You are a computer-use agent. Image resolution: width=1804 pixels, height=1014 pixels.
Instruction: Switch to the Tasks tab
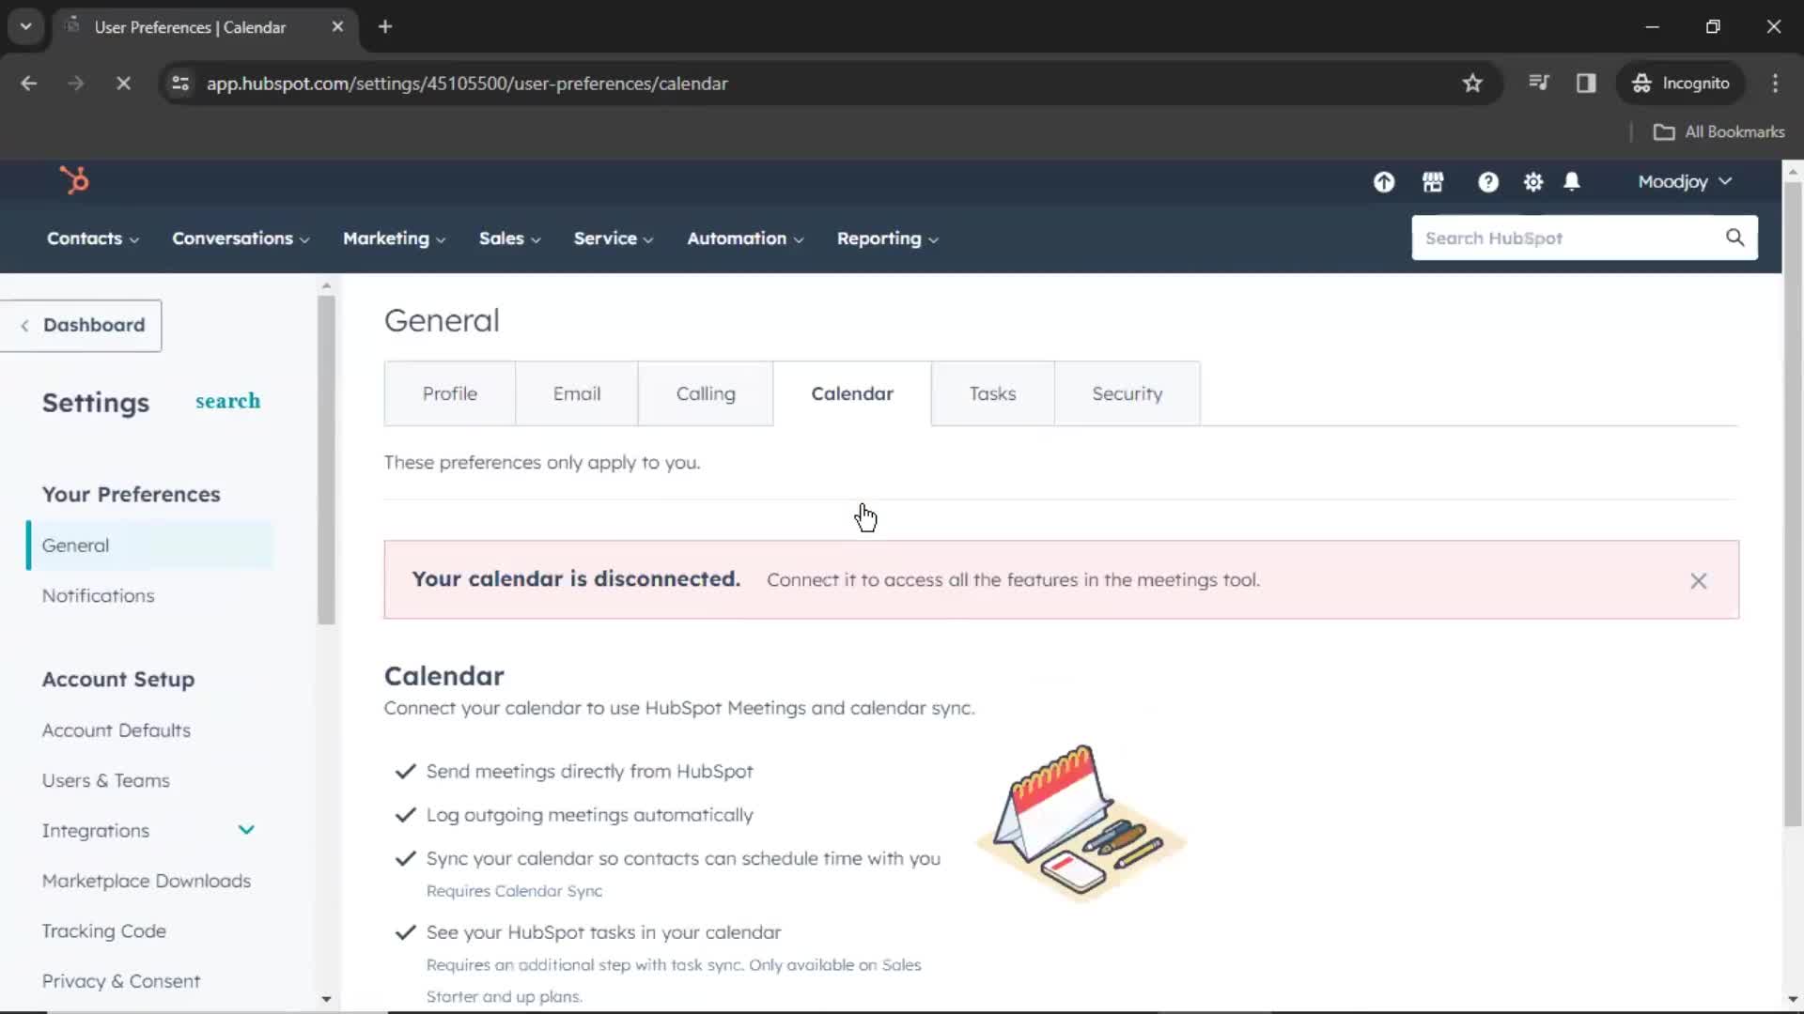point(991,393)
